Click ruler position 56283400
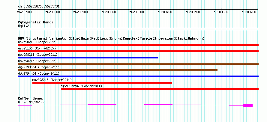The height and width of the screenshot is (122, 267). click(165, 12)
